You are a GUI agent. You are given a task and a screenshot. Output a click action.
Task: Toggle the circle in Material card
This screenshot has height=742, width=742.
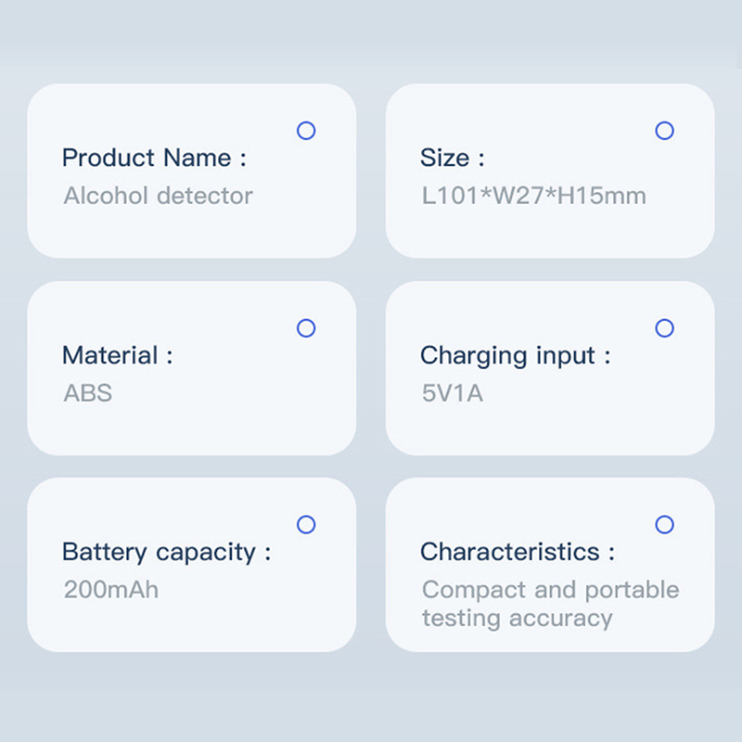coord(306,328)
